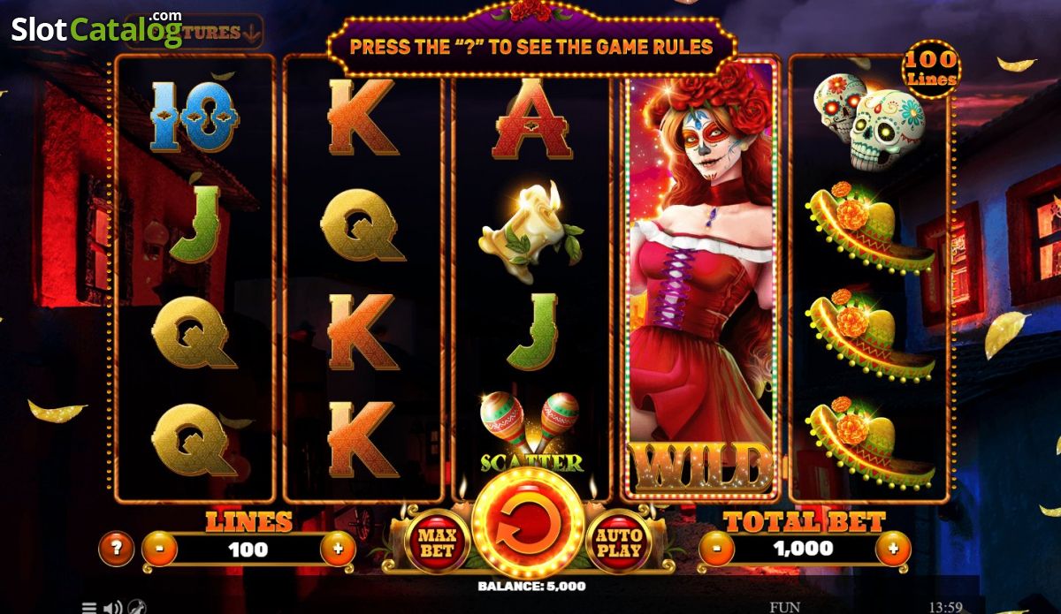Lower total bet with the minus button
The image size is (1061, 614).
(716, 550)
